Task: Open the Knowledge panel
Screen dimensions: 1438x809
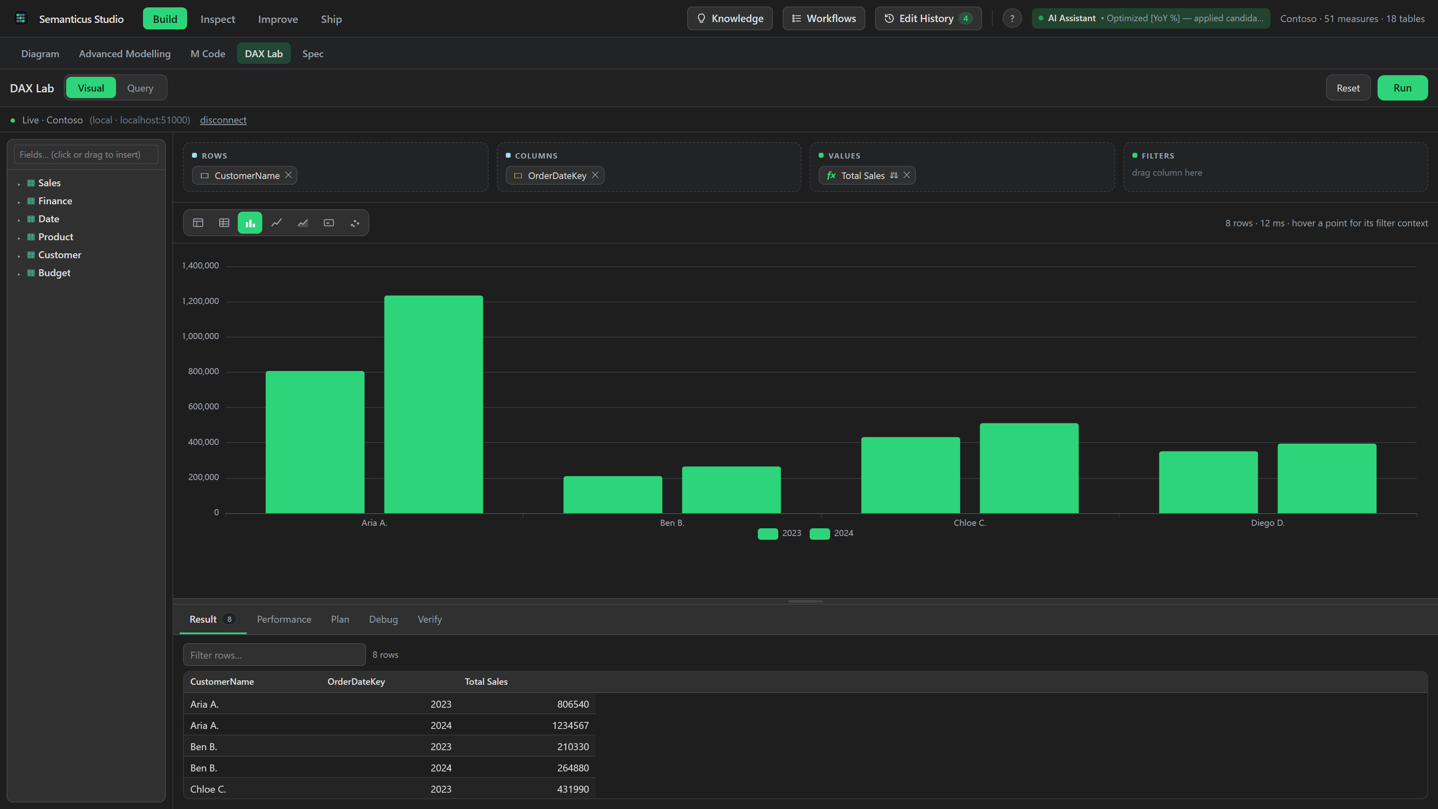Action: (730, 18)
